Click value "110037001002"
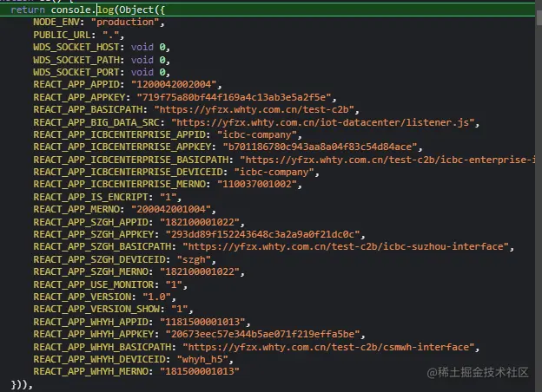 (257, 184)
